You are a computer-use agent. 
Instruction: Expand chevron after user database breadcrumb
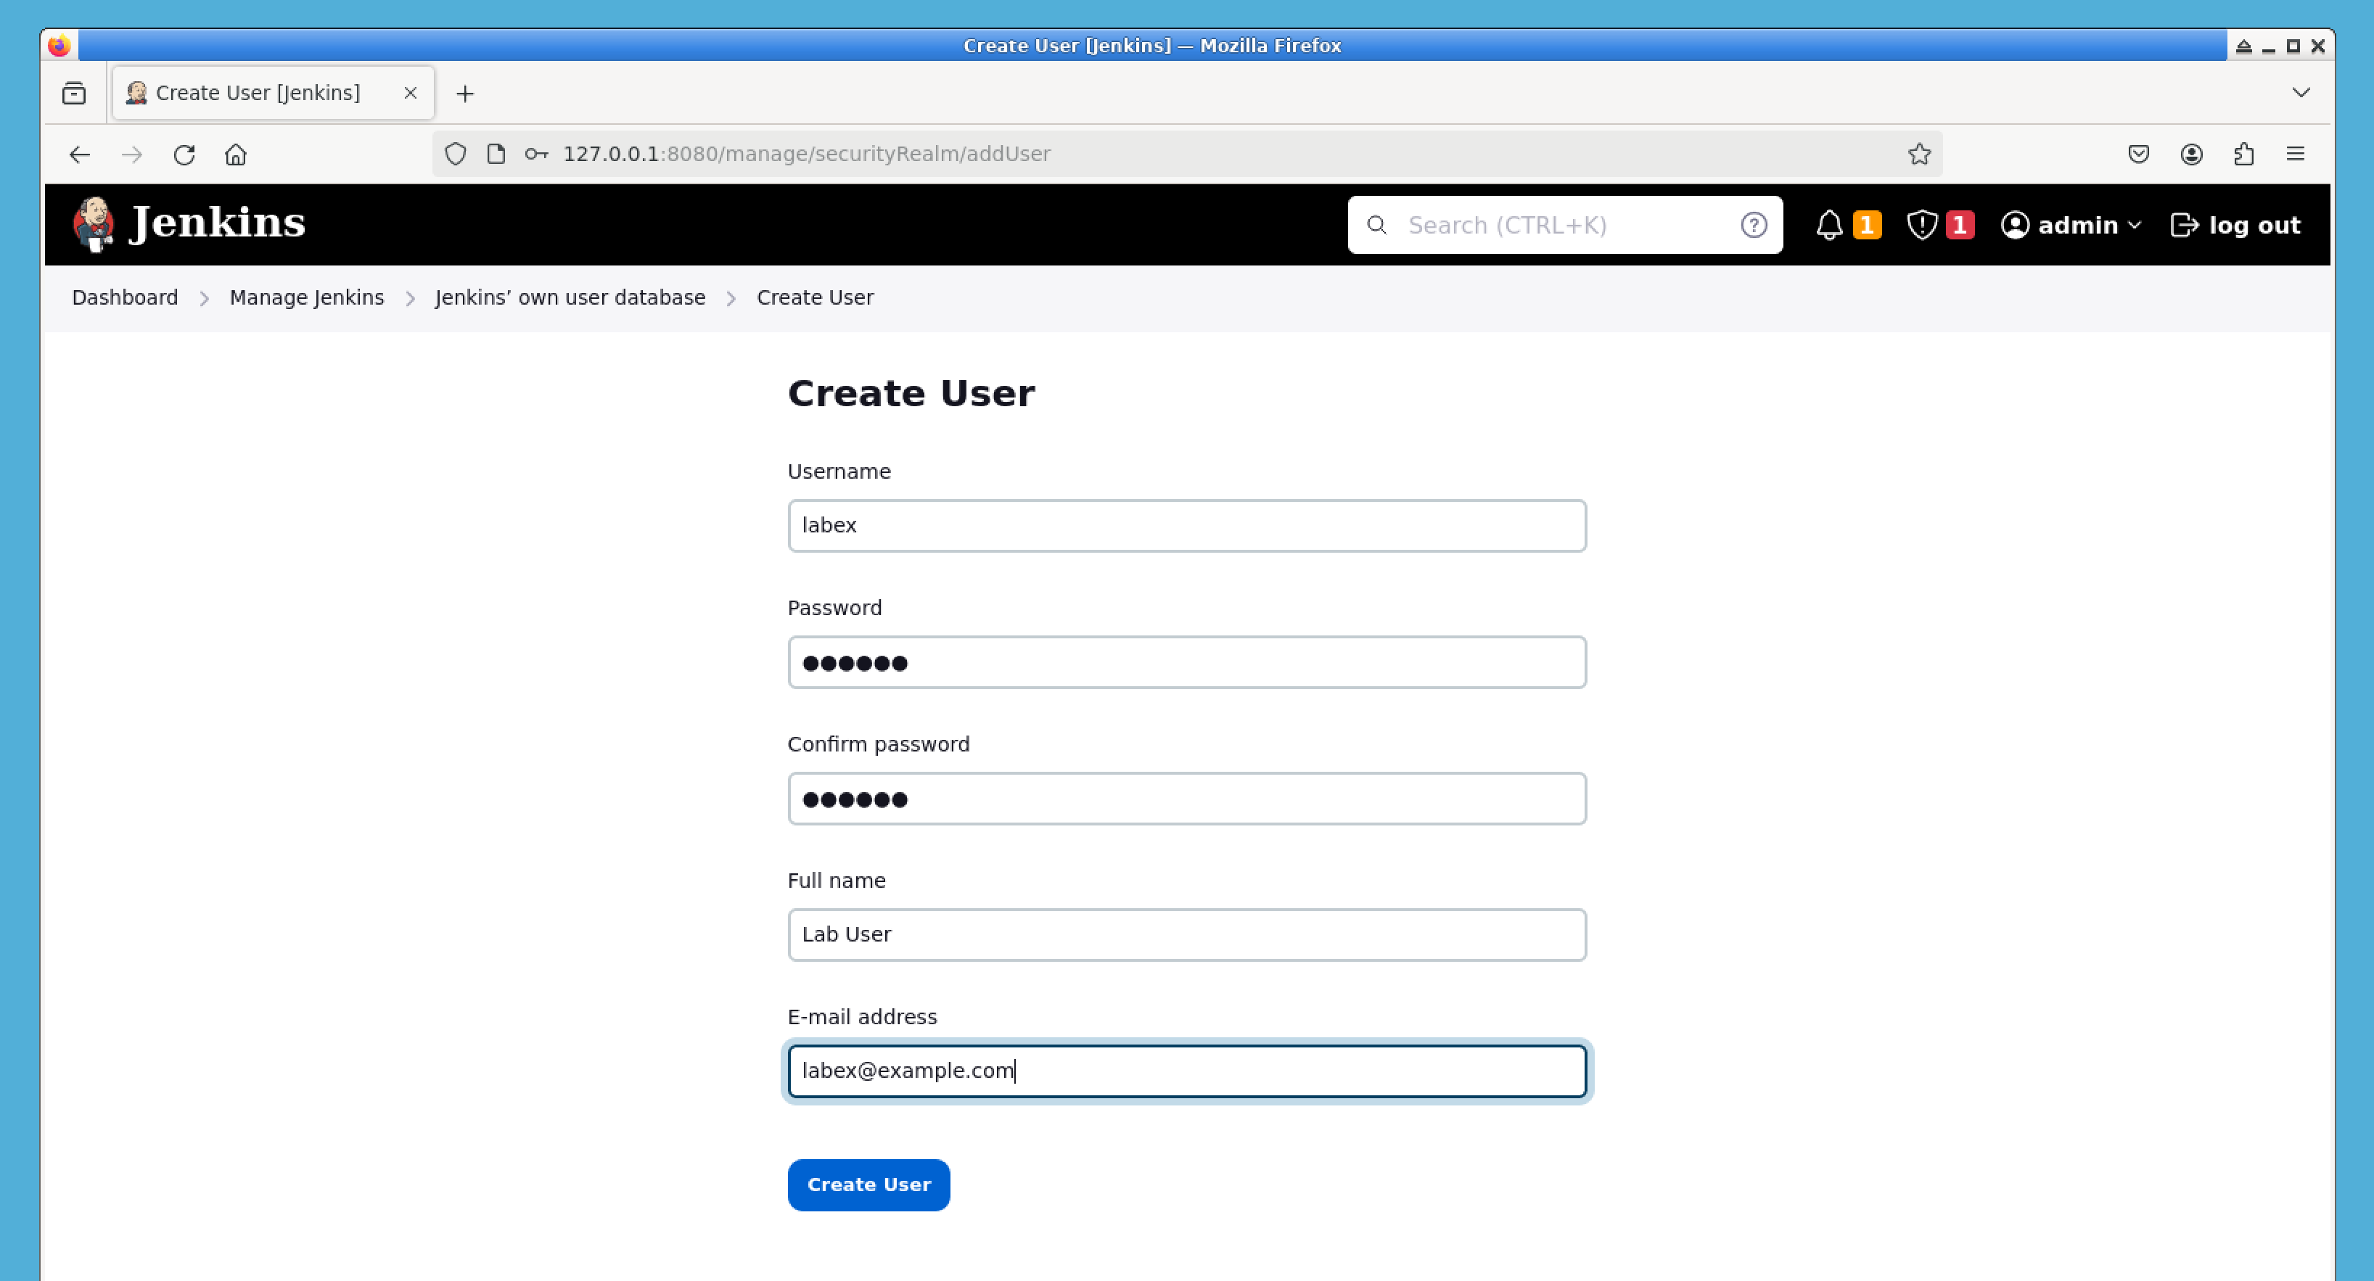(x=732, y=299)
